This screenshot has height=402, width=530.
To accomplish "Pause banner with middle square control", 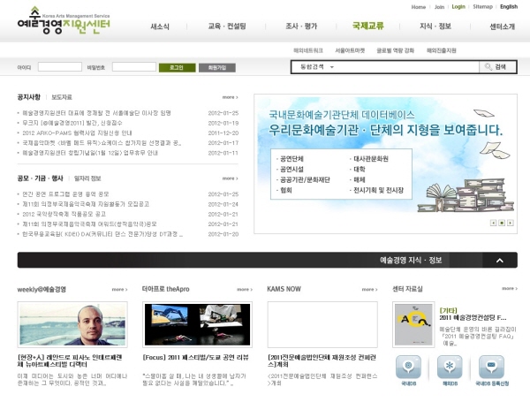I will (502, 223).
